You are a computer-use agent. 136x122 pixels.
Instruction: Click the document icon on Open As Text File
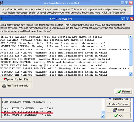pos(6,79)
